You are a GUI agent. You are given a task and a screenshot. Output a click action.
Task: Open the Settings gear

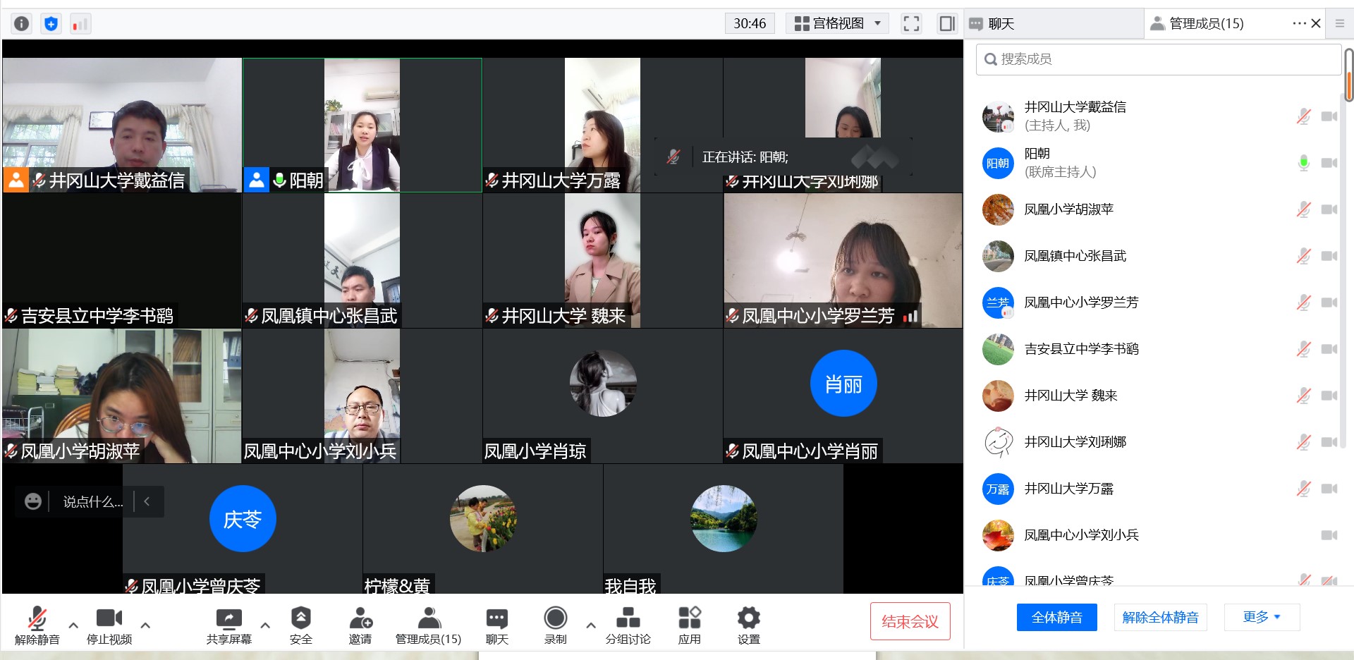click(x=748, y=625)
